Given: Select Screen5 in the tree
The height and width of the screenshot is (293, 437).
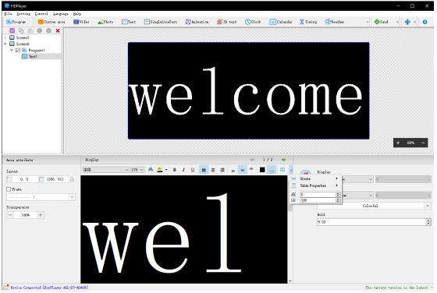Looking at the screenshot, I should (x=23, y=37).
